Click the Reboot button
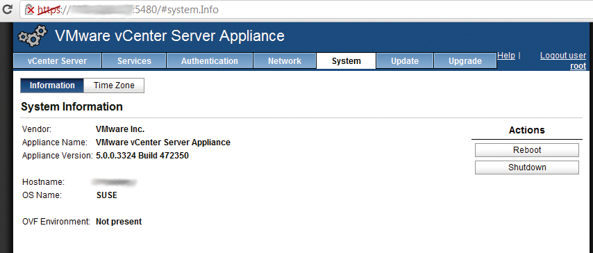The height and width of the screenshot is (253, 593). 527,150
